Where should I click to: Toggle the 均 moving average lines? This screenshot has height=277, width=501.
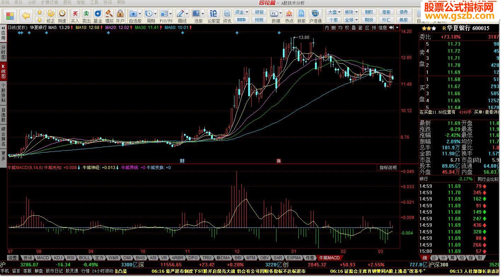340,28
